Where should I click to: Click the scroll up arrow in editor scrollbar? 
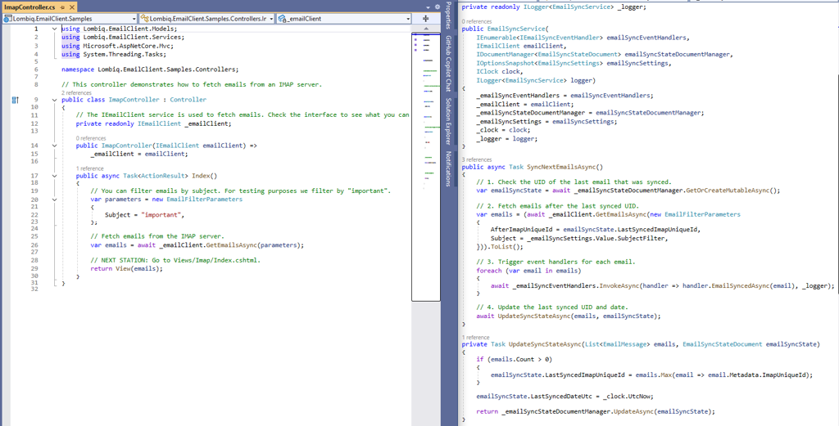click(426, 29)
